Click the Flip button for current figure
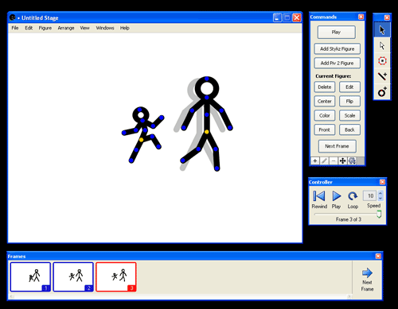 tap(349, 101)
